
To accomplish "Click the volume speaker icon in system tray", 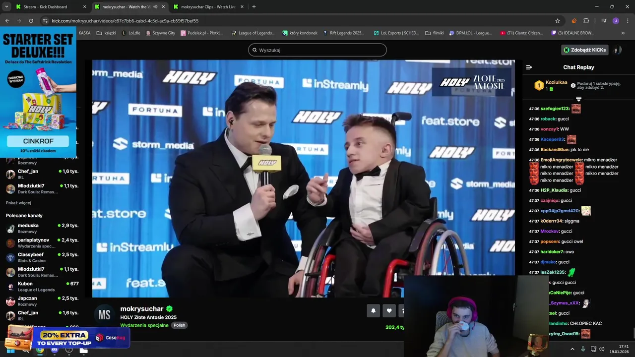I will pos(602,349).
